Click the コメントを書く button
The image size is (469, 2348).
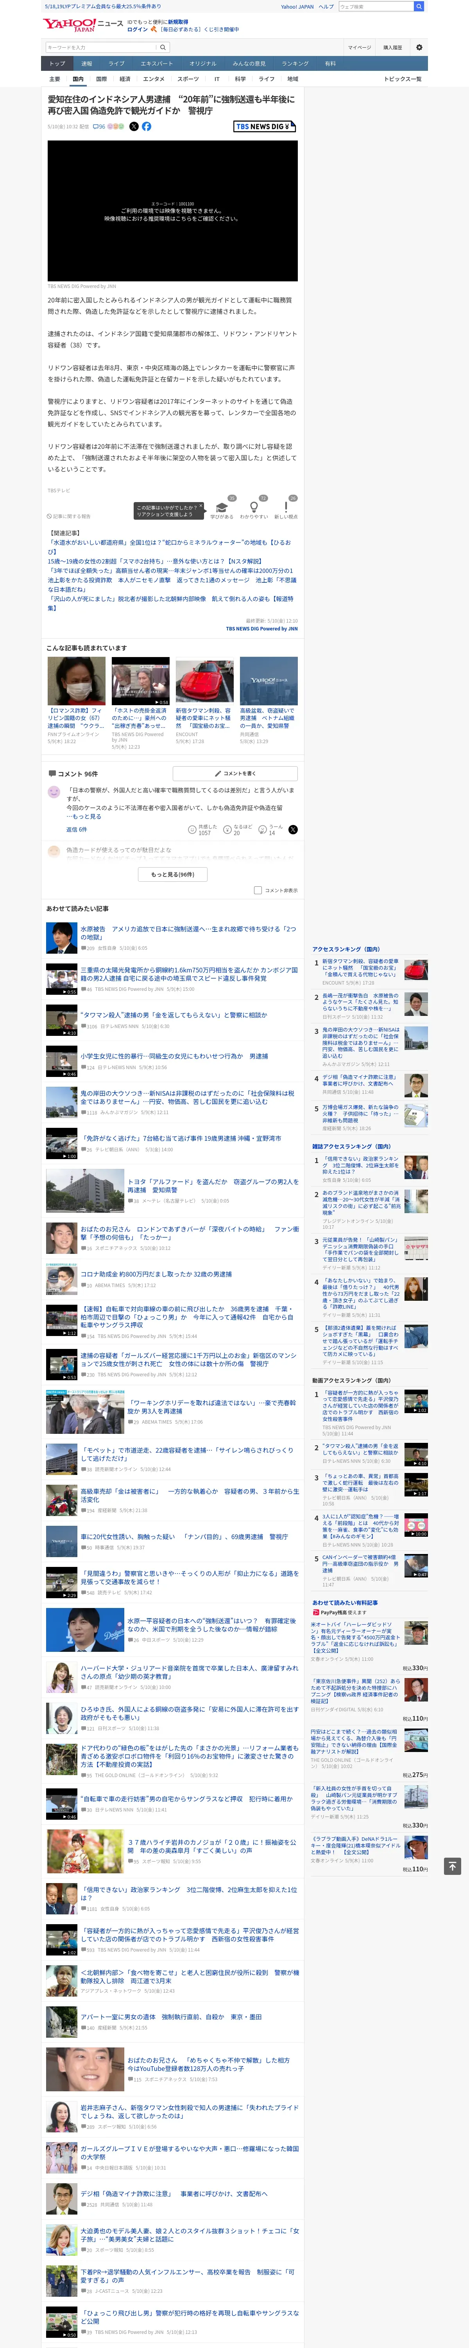235,773
